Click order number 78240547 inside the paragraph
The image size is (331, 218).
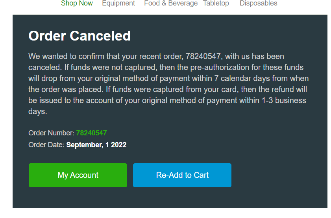[x=203, y=56]
